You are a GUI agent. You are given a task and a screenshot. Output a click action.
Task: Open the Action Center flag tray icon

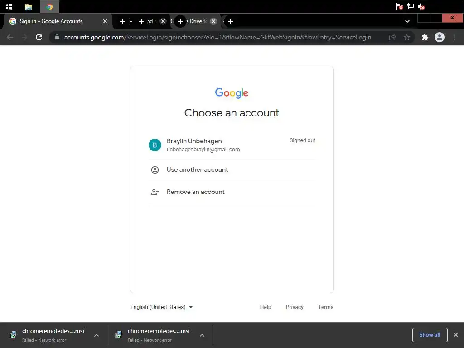[400, 6]
